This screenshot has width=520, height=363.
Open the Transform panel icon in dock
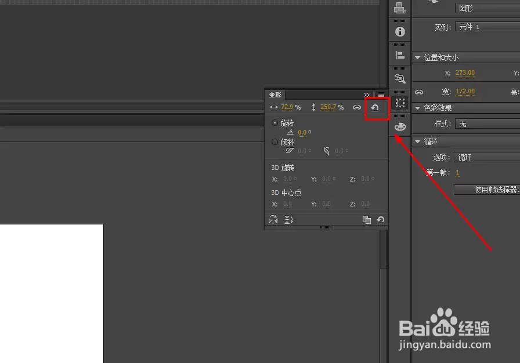click(400, 103)
